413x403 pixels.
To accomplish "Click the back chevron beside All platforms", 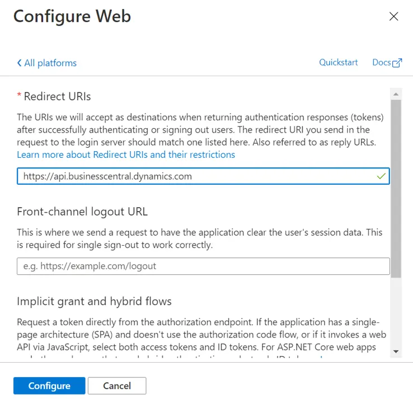I will [19, 63].
